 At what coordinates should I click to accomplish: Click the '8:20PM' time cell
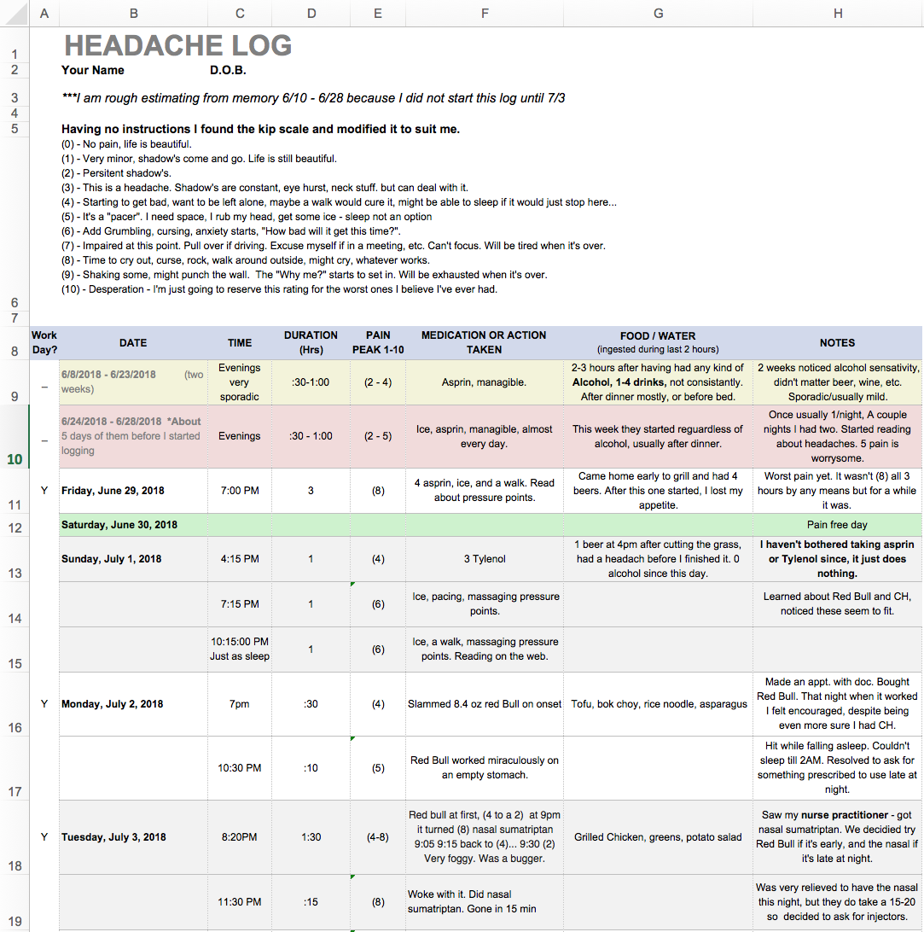coord(240,837)
